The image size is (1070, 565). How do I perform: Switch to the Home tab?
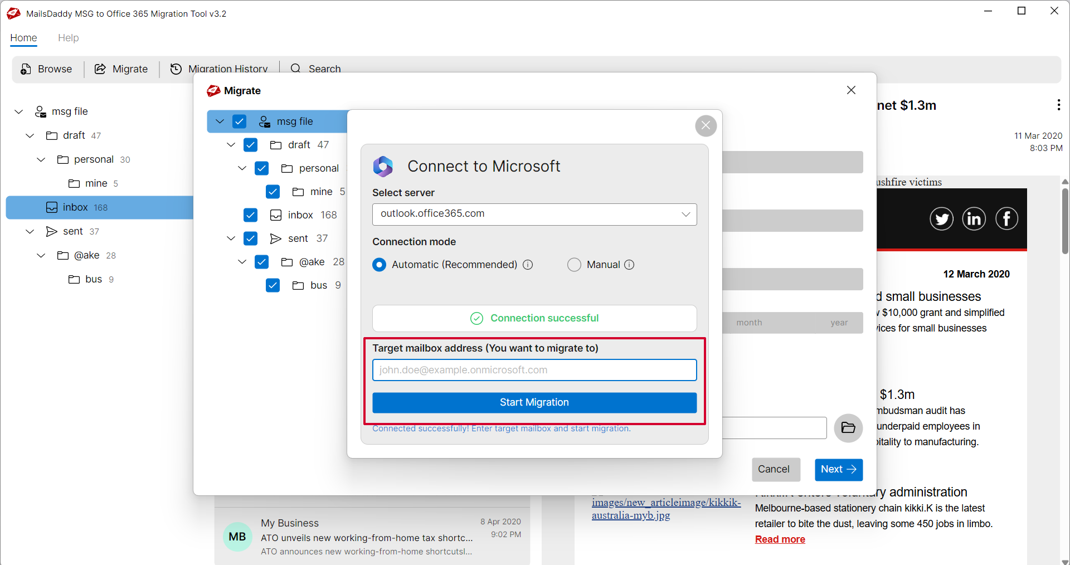[x=23, y=38]
